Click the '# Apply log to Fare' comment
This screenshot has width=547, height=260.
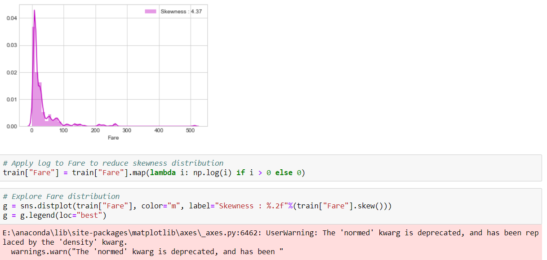tap(113, 163)
